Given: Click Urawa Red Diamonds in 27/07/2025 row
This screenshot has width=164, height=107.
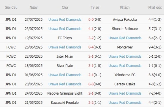Looking at the screenshot, I should point(65,19).
